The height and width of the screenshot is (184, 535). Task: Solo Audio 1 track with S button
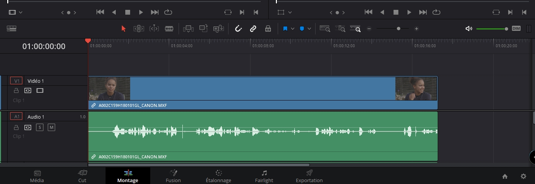pyautogui.click(x=40, y=127)
